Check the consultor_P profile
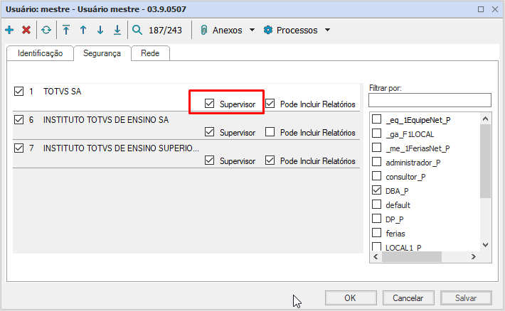Viewport: 505px width, 311px height. (x=376, y=176)
